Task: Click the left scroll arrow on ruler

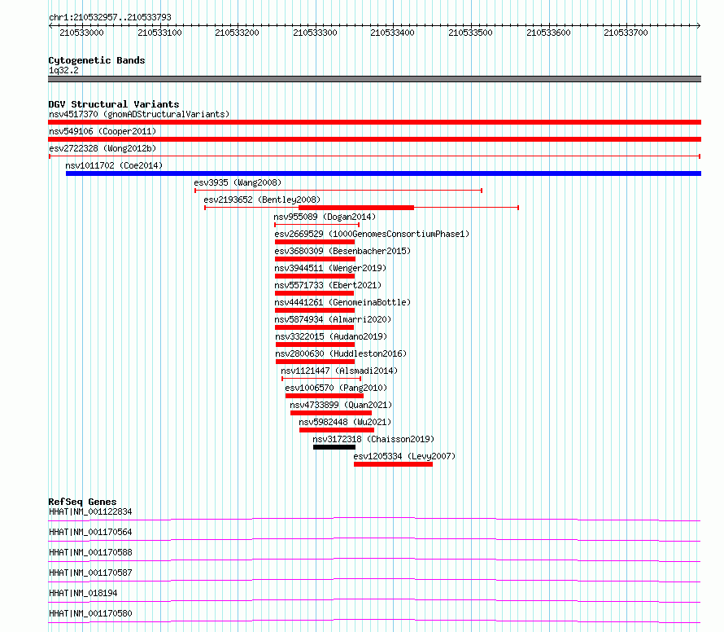Action: coord(50,26)
